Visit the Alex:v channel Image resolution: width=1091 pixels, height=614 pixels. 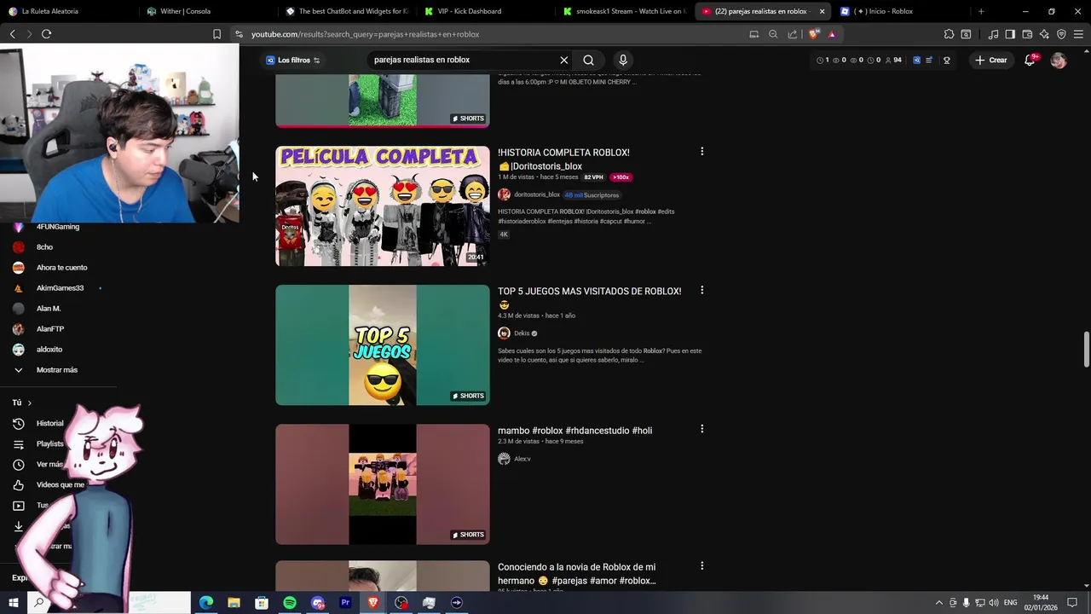[522, 459]
